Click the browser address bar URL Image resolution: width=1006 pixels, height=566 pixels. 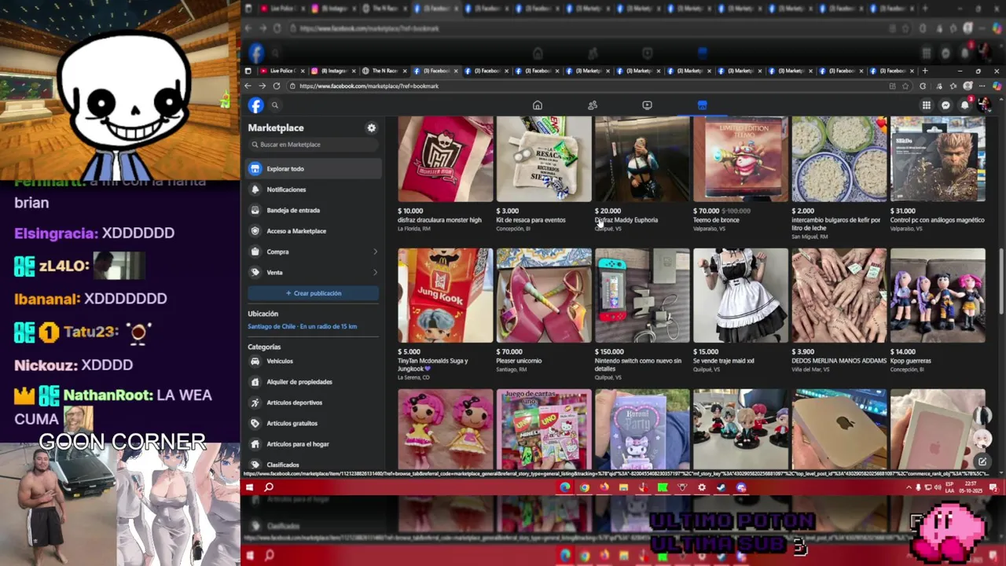(x=369, y=86)
